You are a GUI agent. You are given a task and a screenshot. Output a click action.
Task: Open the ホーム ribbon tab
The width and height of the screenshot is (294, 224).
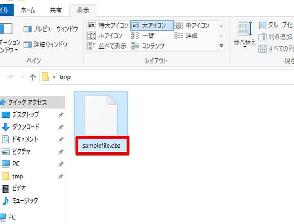coord(28,10)
